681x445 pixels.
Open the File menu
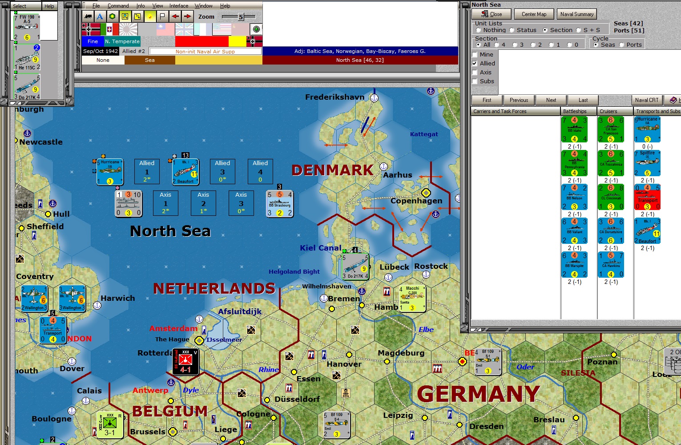click(x=96, y=6)
